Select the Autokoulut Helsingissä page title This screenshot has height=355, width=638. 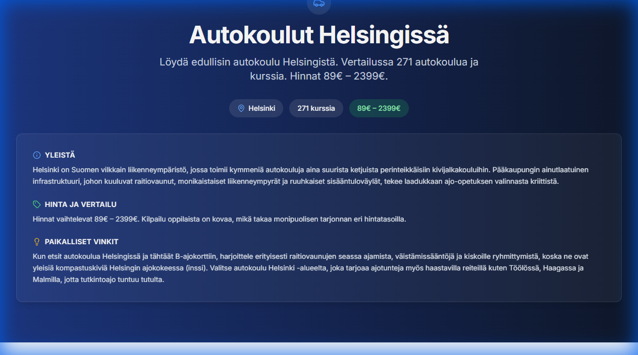(x=319, y=35)
